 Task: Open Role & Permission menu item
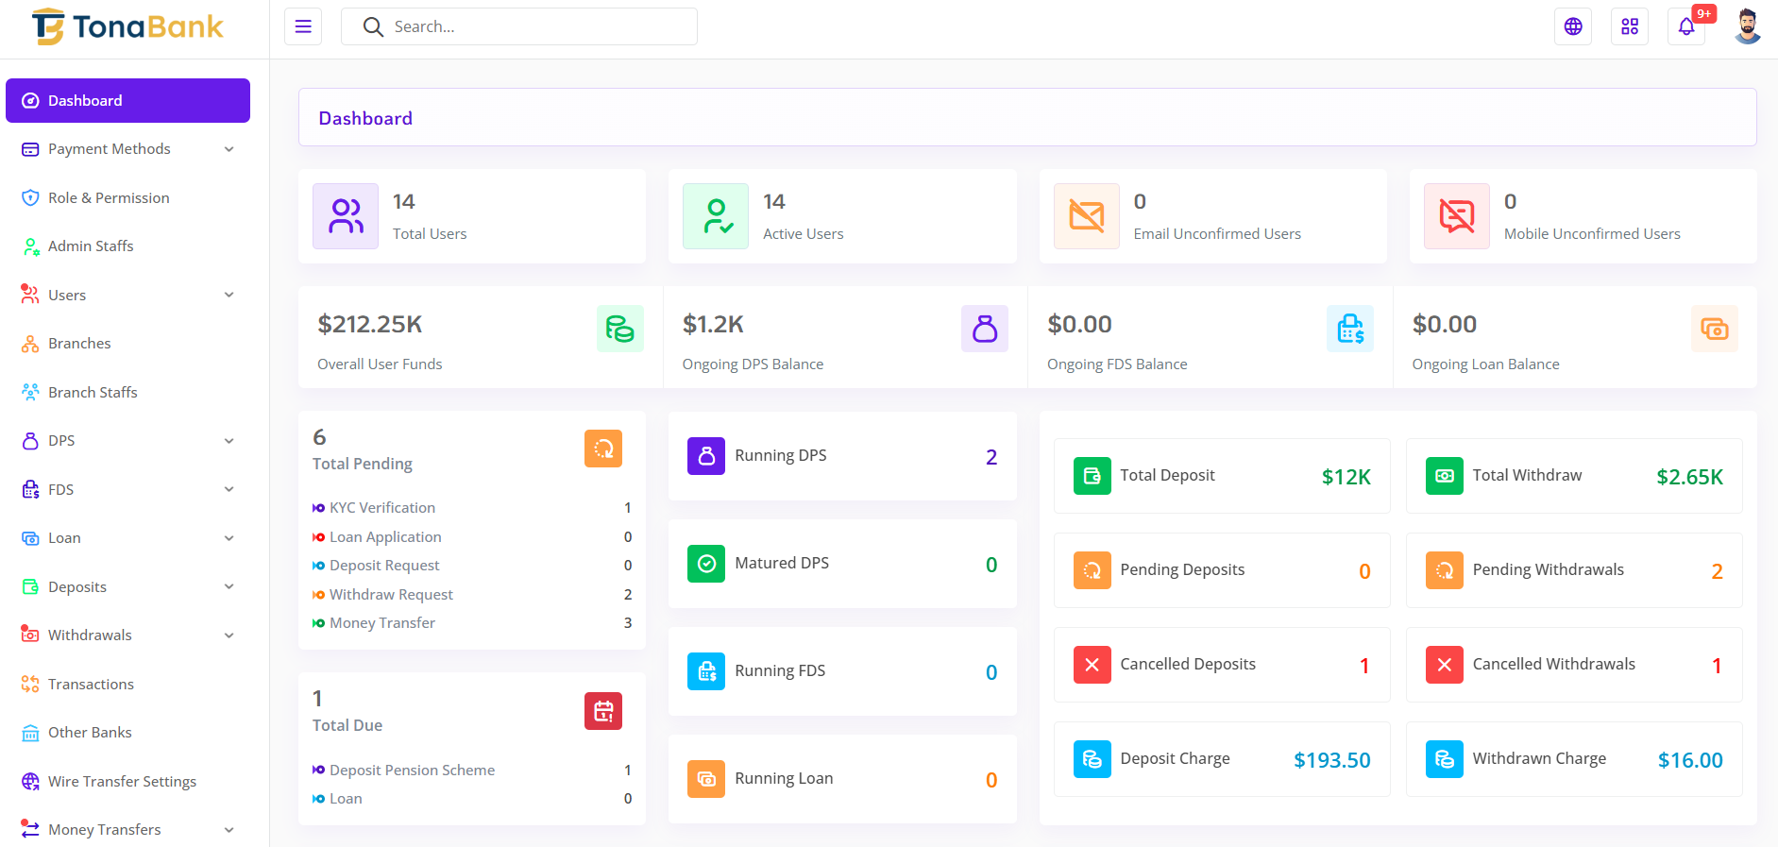(x=109, y=197)
